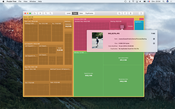Click the Elektrosl... folder label
This screenshot has height=109, width=175.
coord(68,21)
